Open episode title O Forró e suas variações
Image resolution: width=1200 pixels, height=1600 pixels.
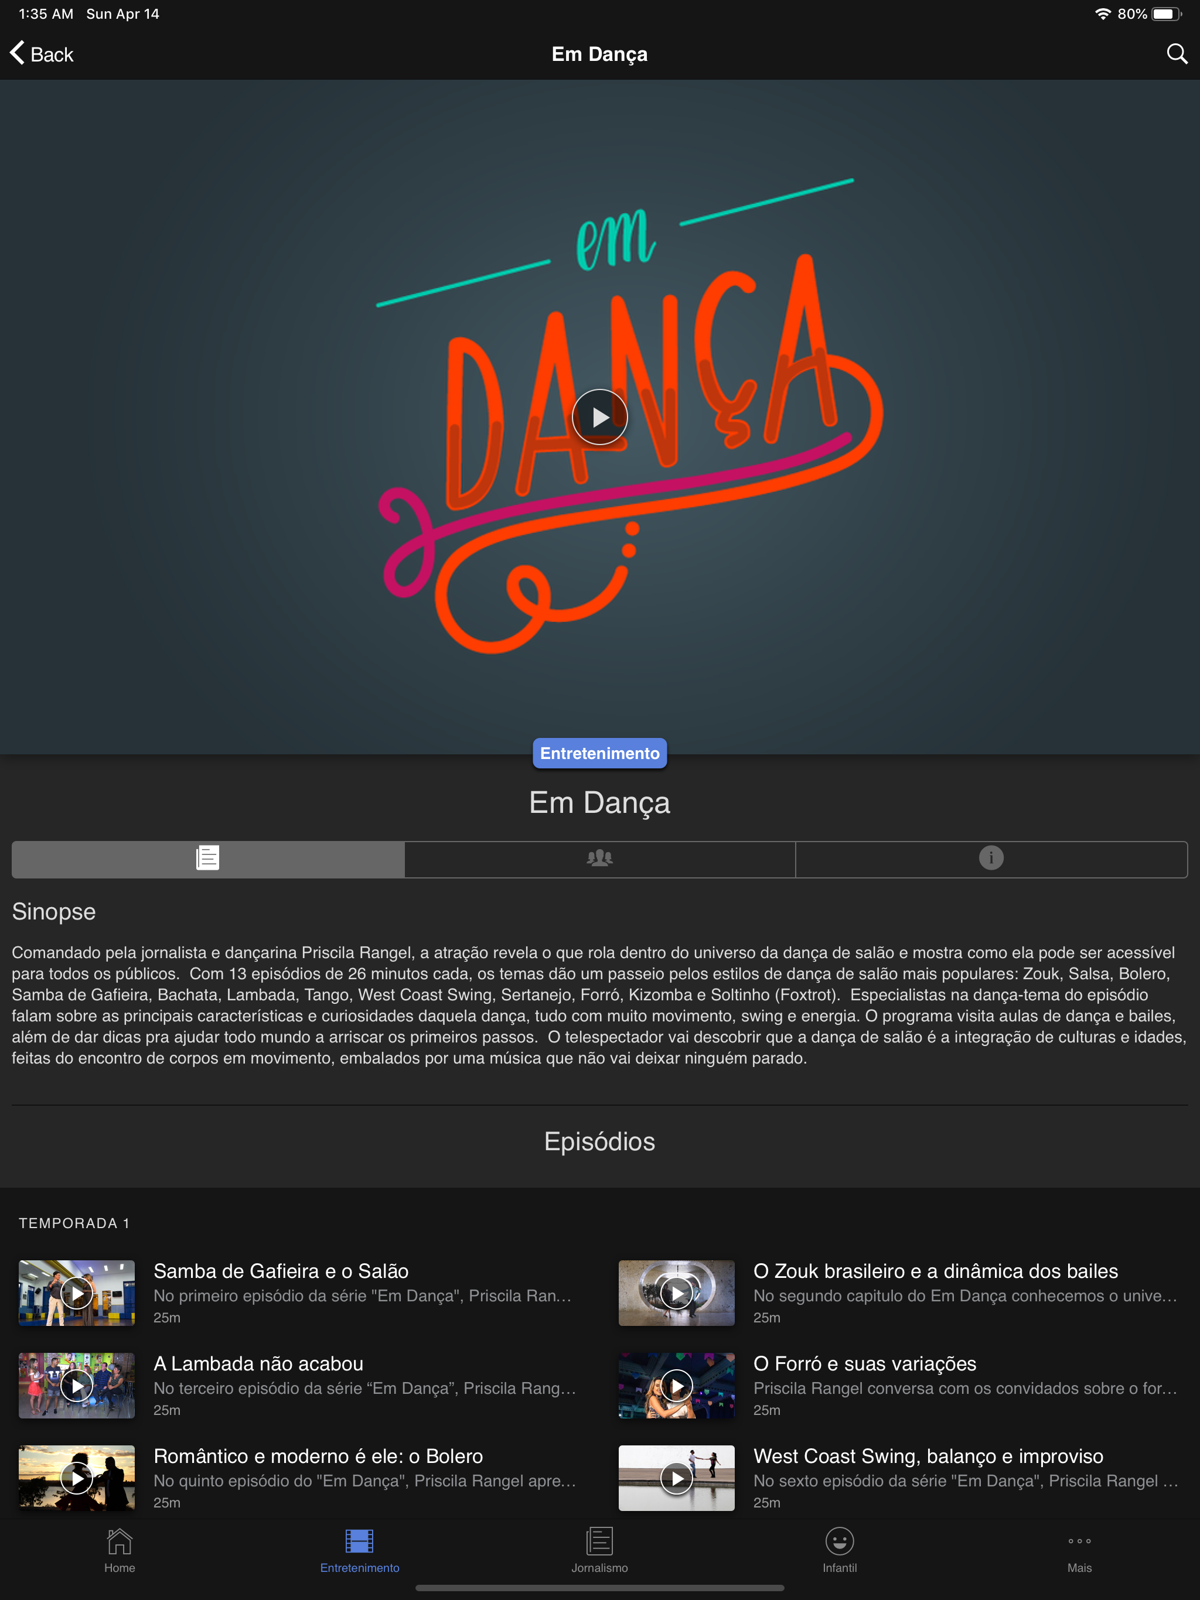pyautogui.click(x=865, y=1363)
